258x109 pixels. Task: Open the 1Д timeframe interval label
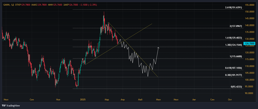(12, 5)
